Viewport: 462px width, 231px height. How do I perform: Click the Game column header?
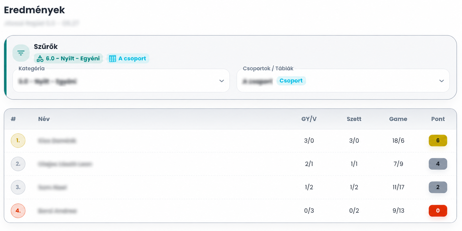[398, 119]
